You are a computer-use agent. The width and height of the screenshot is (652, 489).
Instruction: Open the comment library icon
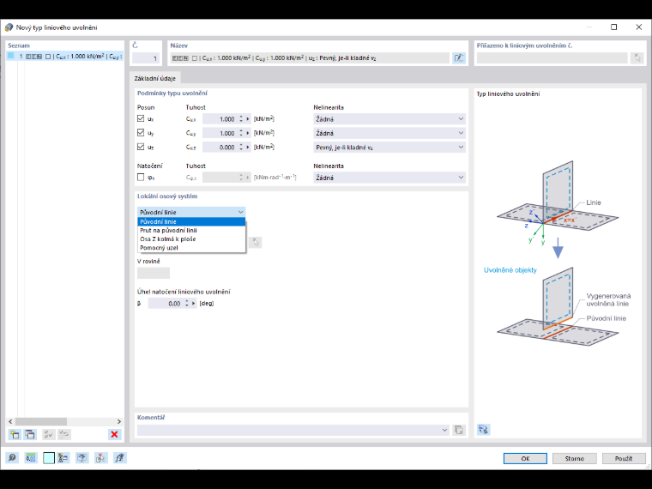tap(459, 430)
